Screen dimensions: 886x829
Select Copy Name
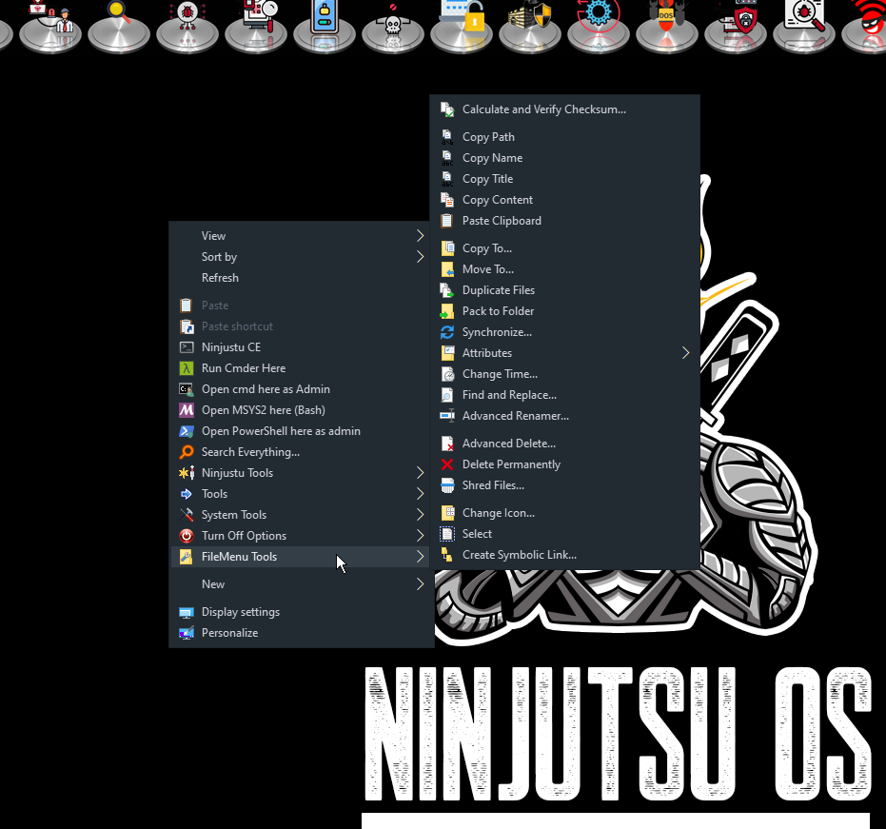coord(564,158)
